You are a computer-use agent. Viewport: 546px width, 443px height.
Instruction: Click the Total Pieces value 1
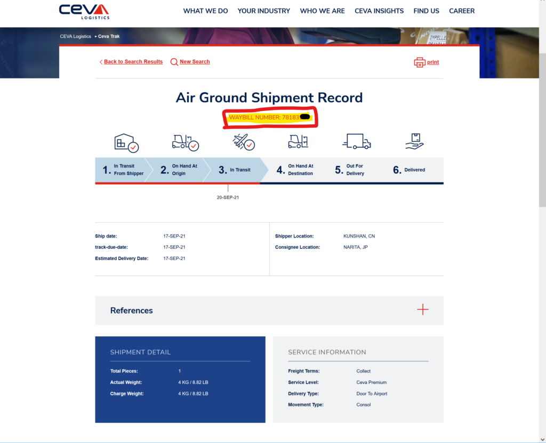point(180,371)
